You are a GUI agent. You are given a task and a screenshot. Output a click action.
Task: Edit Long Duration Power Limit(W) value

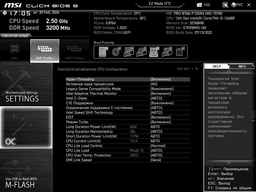128,127
